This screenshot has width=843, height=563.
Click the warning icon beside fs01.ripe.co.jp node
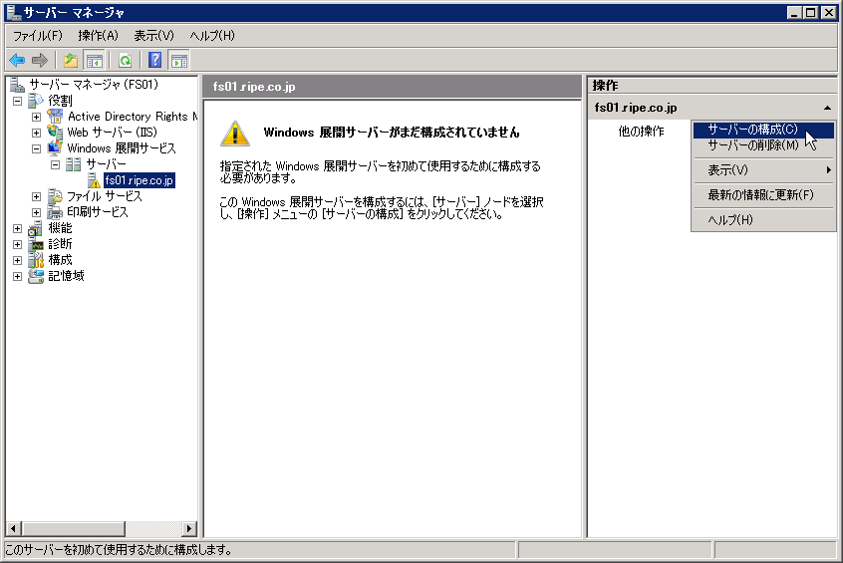point(94,180)
